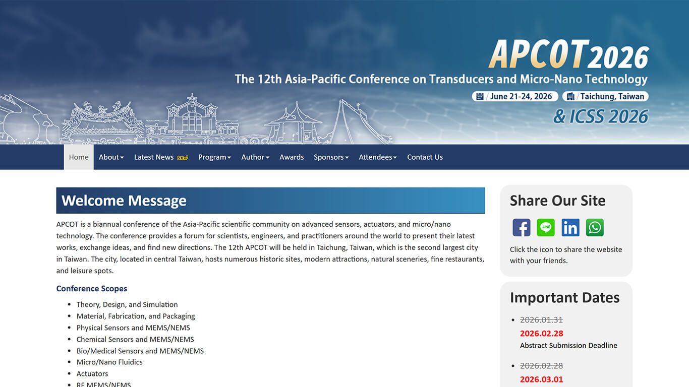Go to the Home tab
The width and height of the screenshot is (689, 387).
tap(79, 157)
